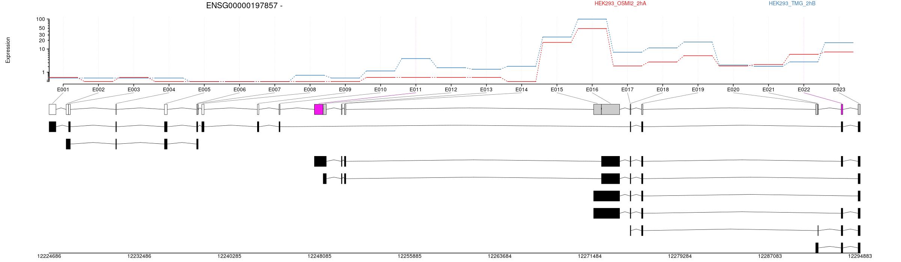The height and width of the screenshot is (262, 901).
Task: Click exon label E023
Action: [839, 89]
